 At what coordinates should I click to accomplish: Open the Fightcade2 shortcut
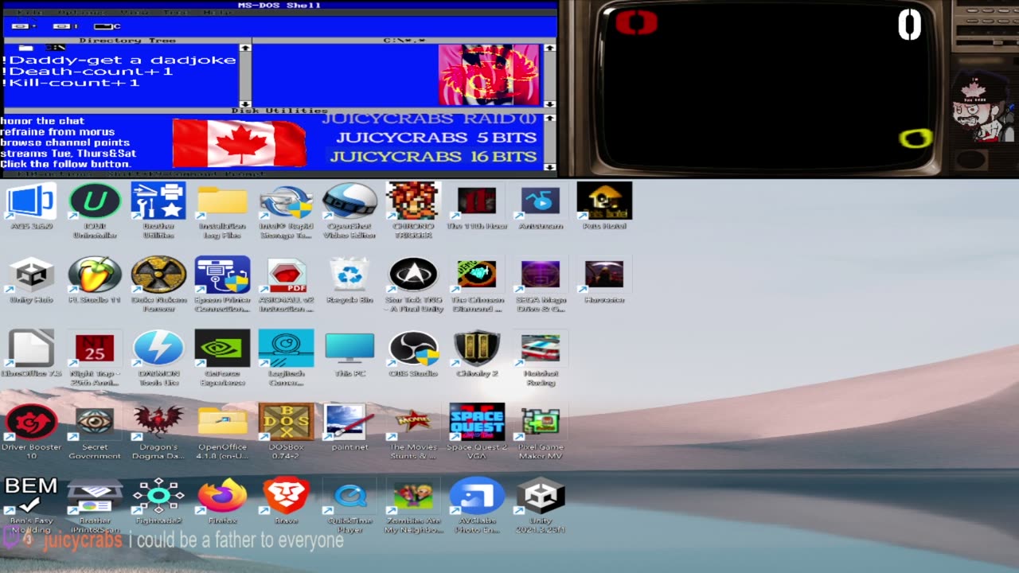tap(158, 501)
